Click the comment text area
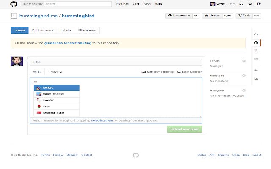Image resolution: width=271 pixels, height=169 pixels. [x=116, y=98]
